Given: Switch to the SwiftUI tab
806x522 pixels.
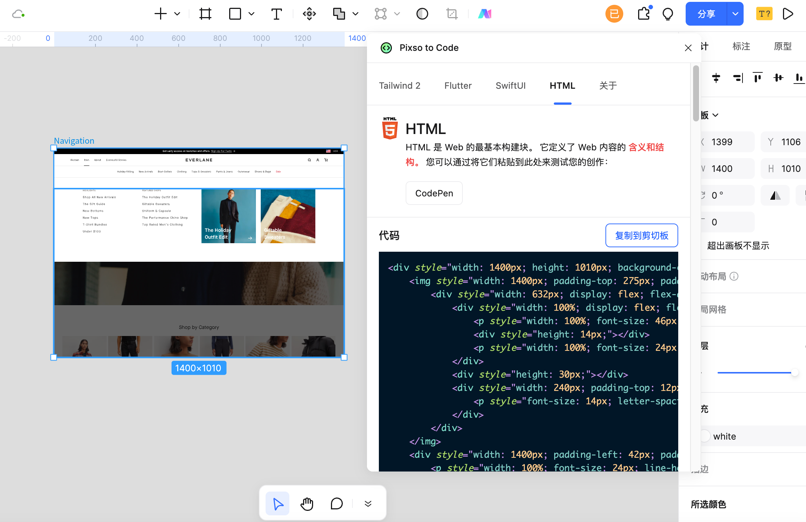Looking at the screenshot, I should click(x=511, y=86).
